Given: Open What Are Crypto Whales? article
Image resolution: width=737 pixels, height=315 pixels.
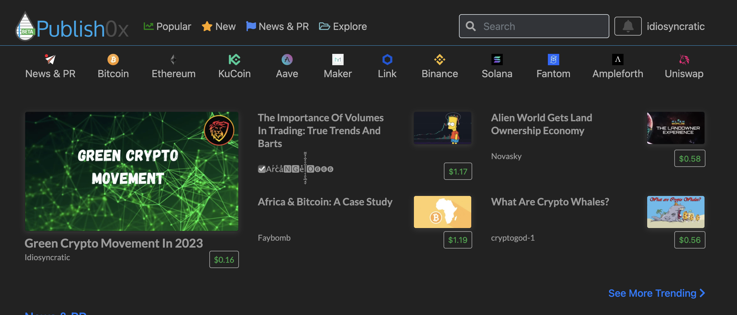Looking at the screenshot, I should 550,202.
